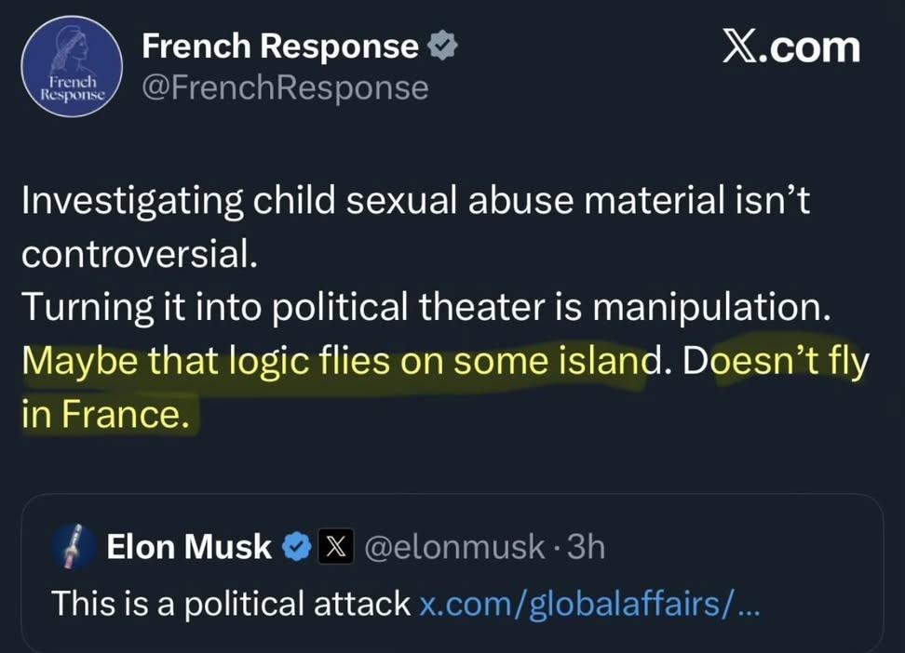The image size is (905, 653).
Task: Click the @elonmusk handle
Action: [452, 547]
